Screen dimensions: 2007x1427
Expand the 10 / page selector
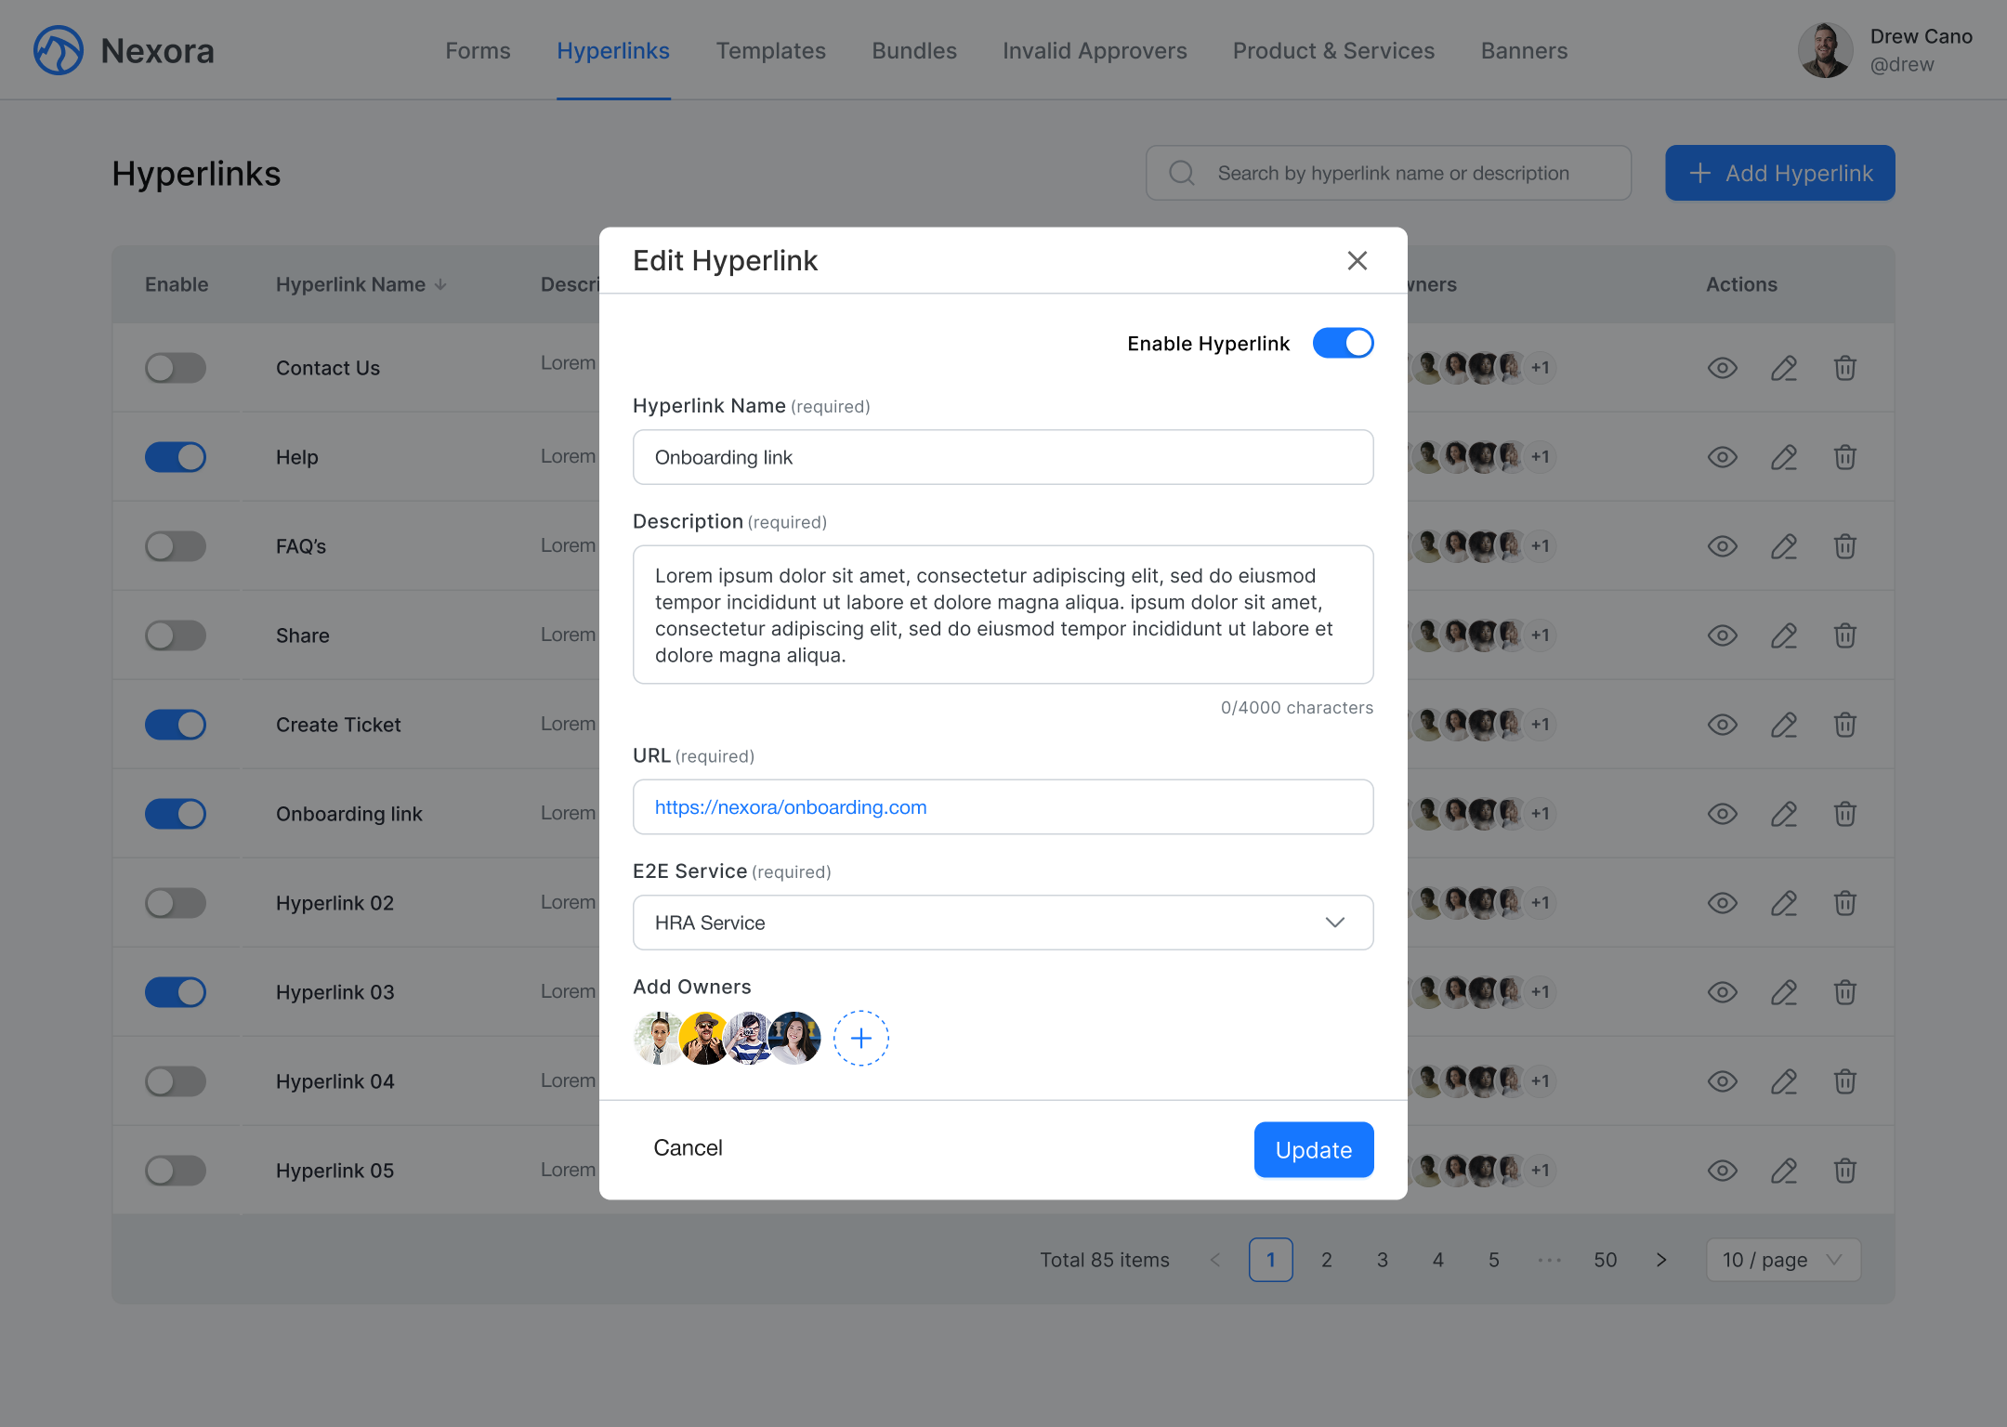(x=1782, y=1260)
